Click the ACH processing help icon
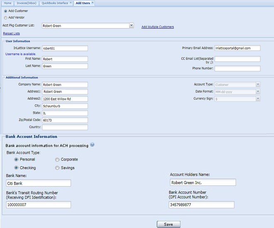274x228 pixels. [x=92, y=145]
